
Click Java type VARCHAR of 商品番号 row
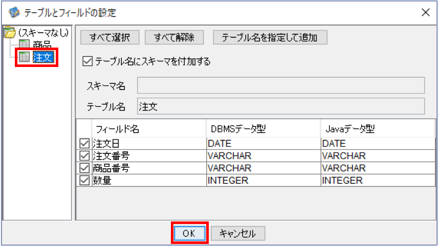click(378, 168)
